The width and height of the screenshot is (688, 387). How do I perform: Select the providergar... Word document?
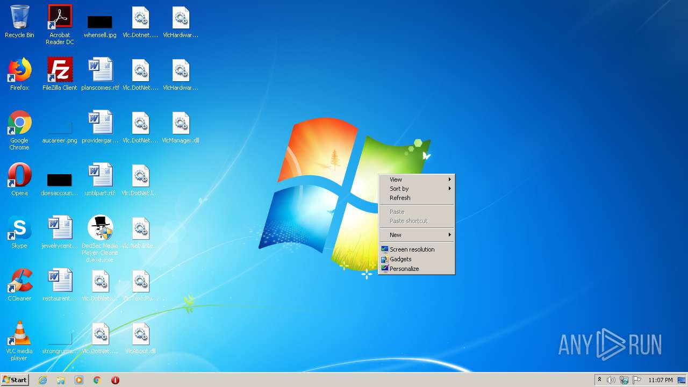[x=100, y=127]
